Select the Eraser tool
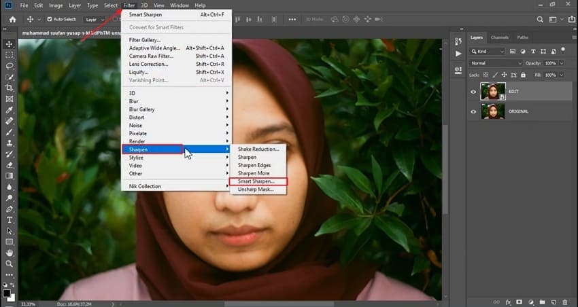The width and height of the screenshot is (578, 307). [10, 165]
